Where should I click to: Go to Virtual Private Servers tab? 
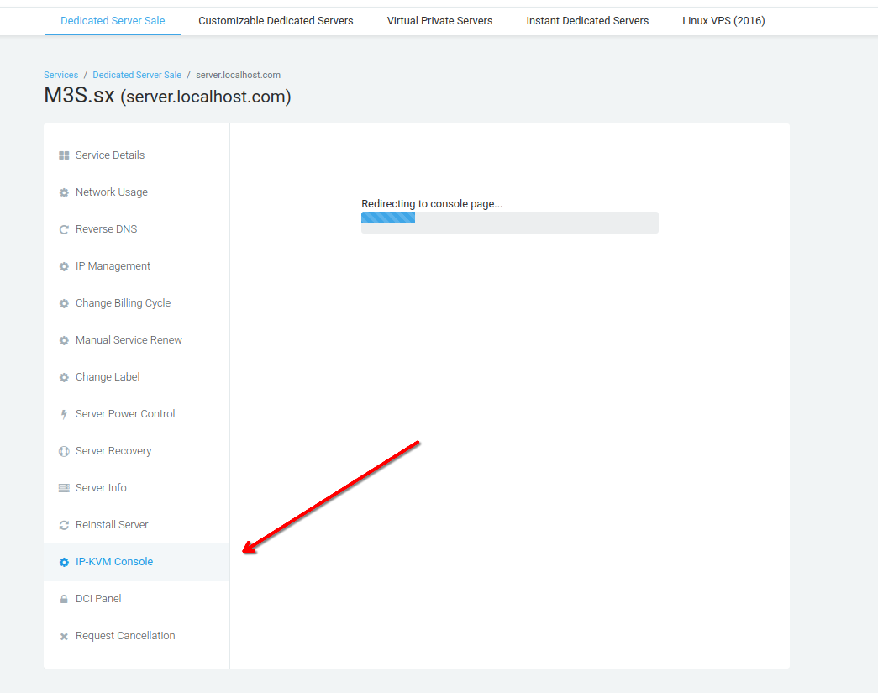point(439,20)
